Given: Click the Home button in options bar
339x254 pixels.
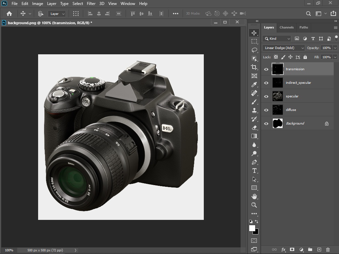Looking at the screenshot, I should (x=9, y=14).
